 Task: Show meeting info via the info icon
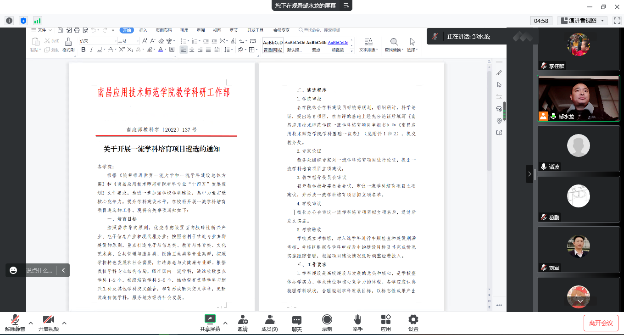[9, 21]
